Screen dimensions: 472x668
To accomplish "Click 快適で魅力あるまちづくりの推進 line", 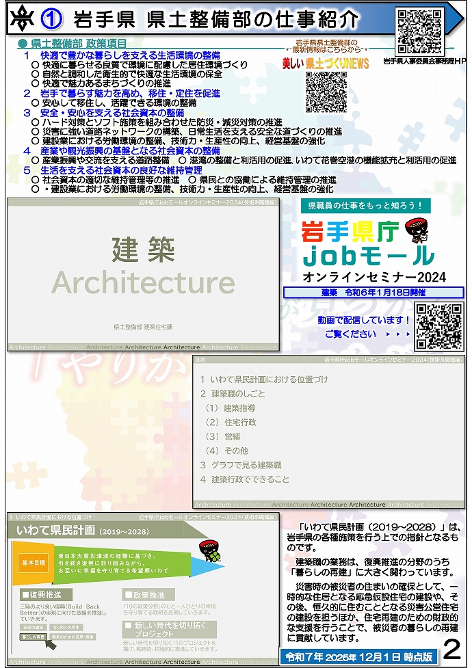I will click(101, 83).
